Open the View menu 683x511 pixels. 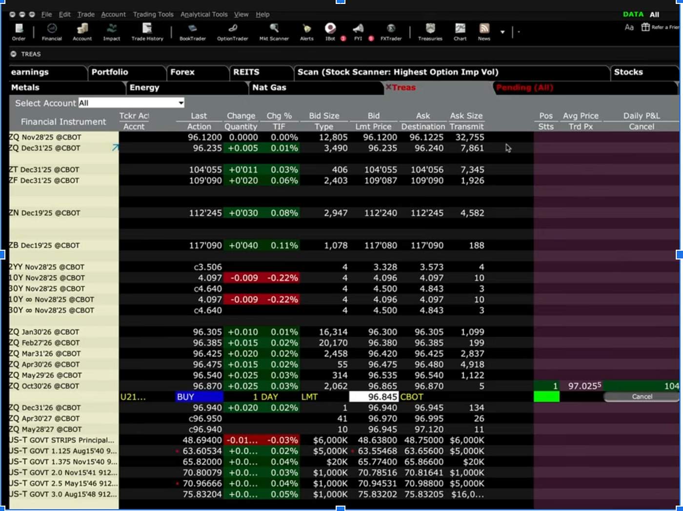pyautogui.click(x=241, y=15)
